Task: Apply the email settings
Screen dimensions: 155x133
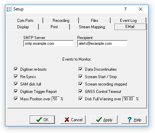Action: 104,120
